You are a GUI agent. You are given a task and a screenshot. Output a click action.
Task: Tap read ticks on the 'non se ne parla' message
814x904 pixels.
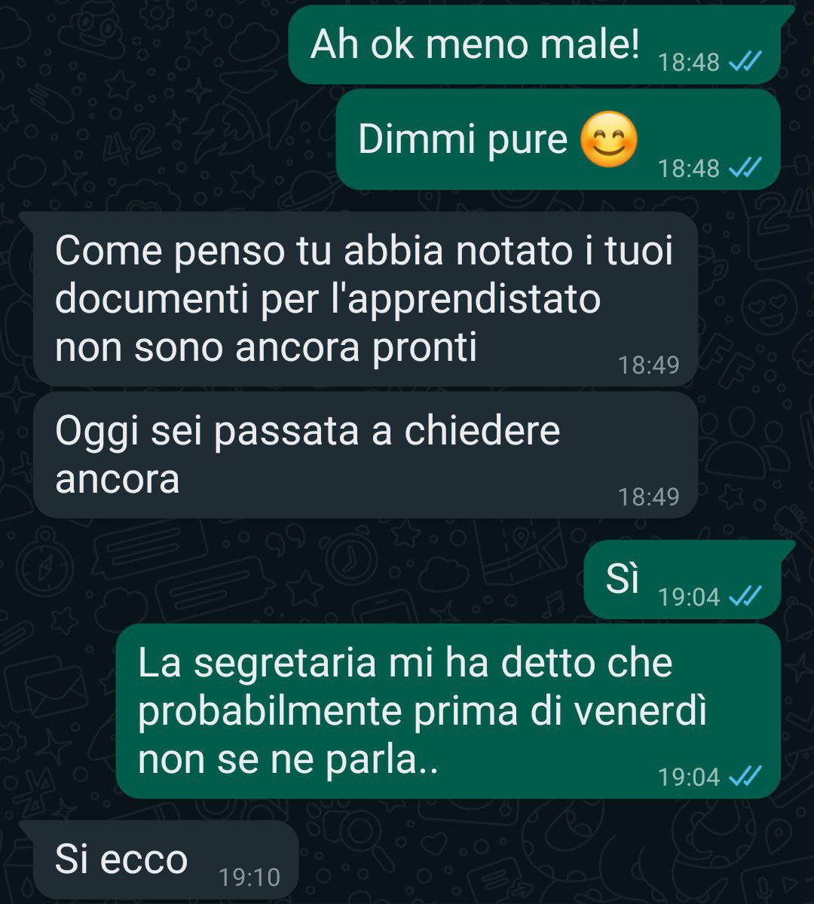tap(746, 776)
